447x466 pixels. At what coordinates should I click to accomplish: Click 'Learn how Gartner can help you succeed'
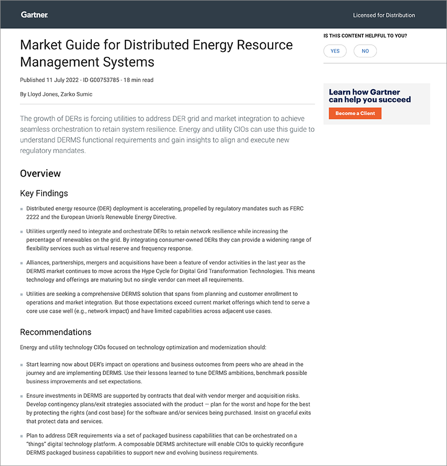pos(370,95)
